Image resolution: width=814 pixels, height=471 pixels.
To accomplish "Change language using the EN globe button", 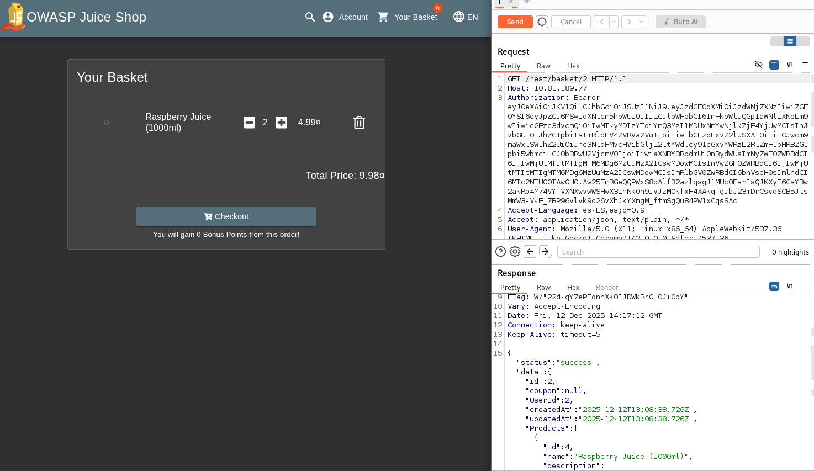I will tap(466, 17).
